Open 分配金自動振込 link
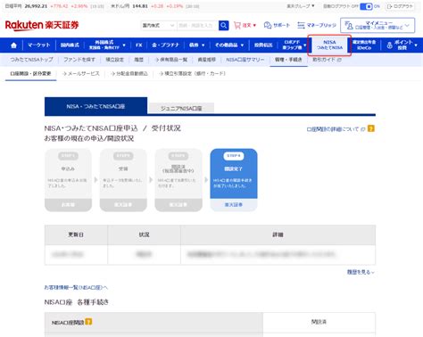The height and width of the screenshot is (337, 423). pyautogui.click(x=129, y=74)
